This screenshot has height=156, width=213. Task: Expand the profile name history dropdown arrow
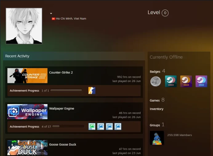[51, 14]
